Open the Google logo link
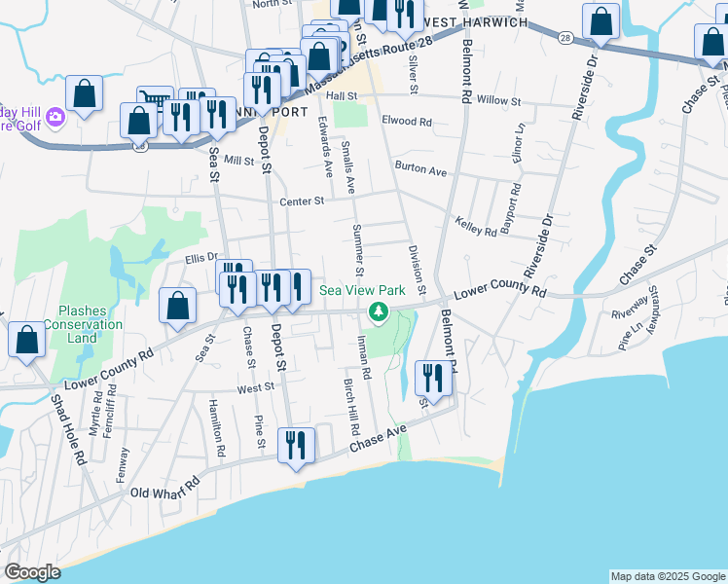 click(32, 572)
